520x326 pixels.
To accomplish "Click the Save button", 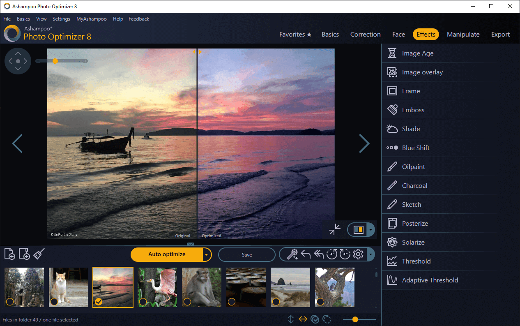I will (x=246, y=254).
